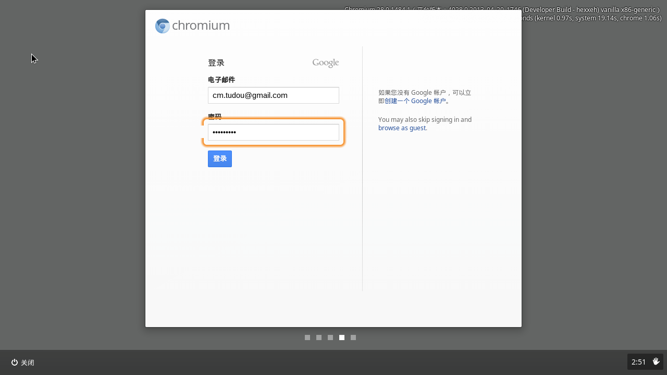Select the first setup step square
Screen dimensions: 667x375
point(307,337)
